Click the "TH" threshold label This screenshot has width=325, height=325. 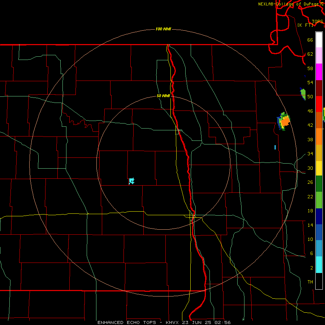(310, 282)
